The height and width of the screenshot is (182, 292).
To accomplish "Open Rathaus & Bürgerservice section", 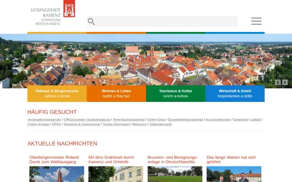I will click(57, 94).
